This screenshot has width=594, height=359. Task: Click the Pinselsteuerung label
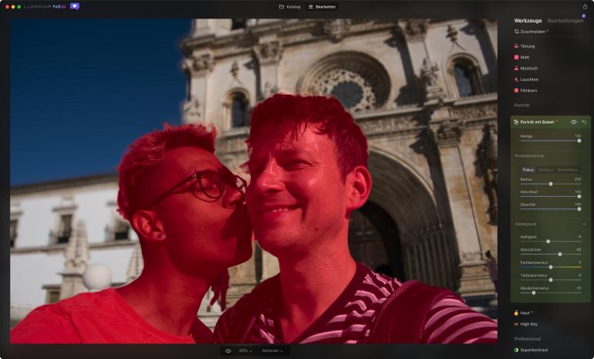(529, 156)
